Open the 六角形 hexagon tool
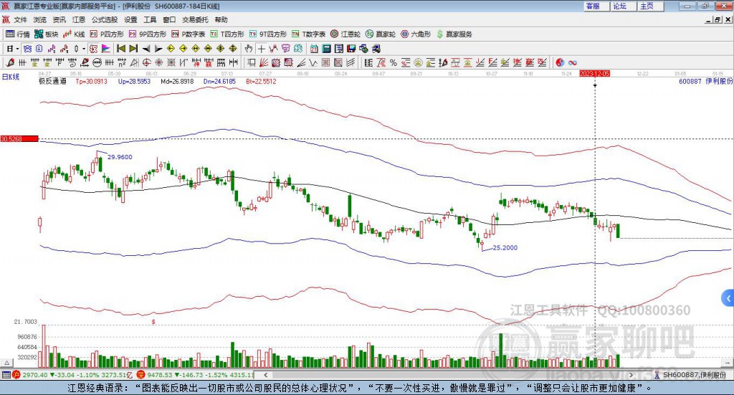 [416, 34]
